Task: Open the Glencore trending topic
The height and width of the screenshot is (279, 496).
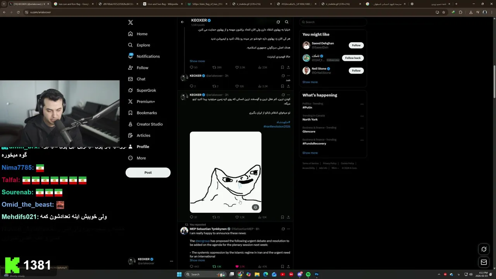Action: tap(309, 131)
